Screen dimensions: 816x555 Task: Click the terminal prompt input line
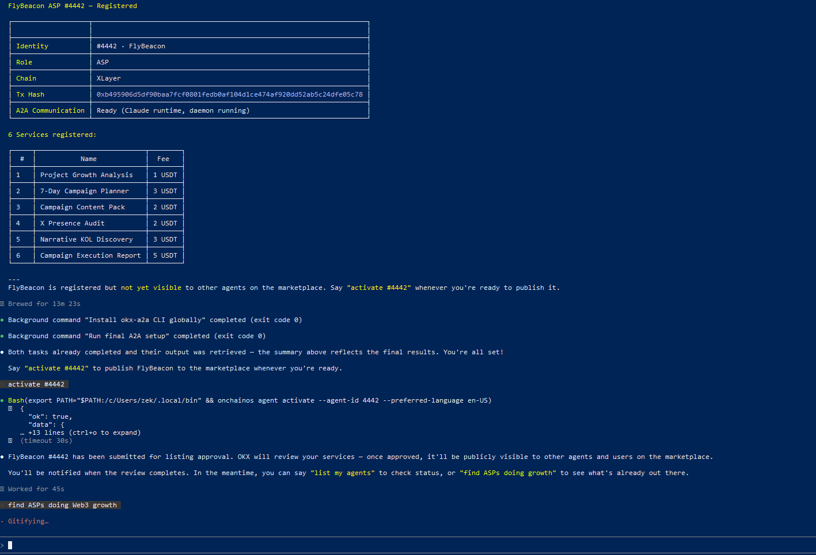(408, 545)
